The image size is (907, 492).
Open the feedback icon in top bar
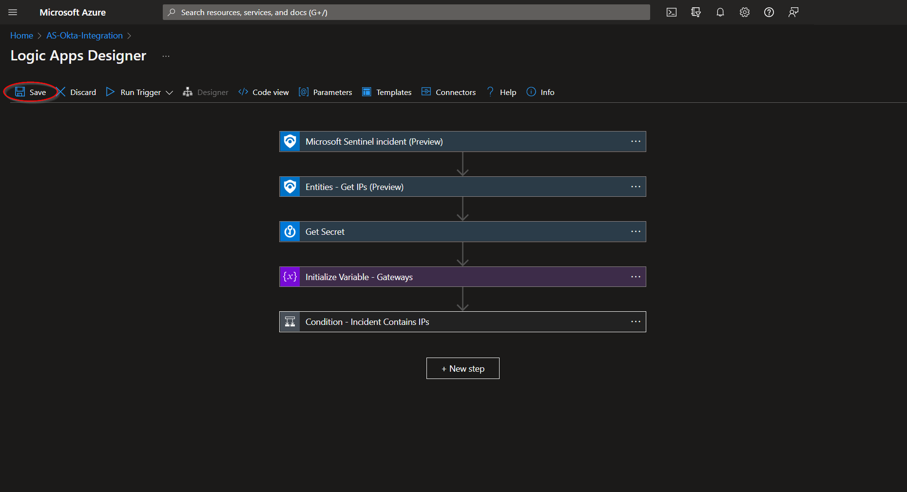click(793, 12)
